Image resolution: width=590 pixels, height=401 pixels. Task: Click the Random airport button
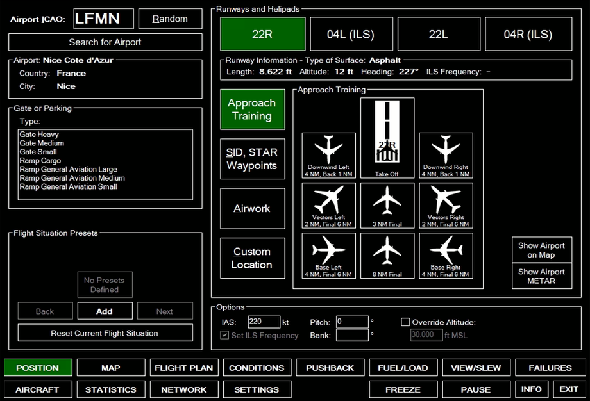(x=170, y=19)
